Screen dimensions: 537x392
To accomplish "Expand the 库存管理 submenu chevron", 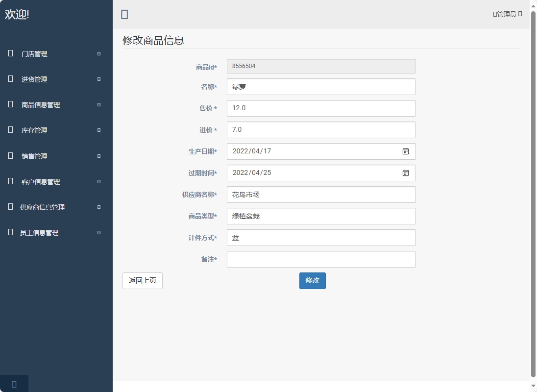I will (x=98, y=130).
